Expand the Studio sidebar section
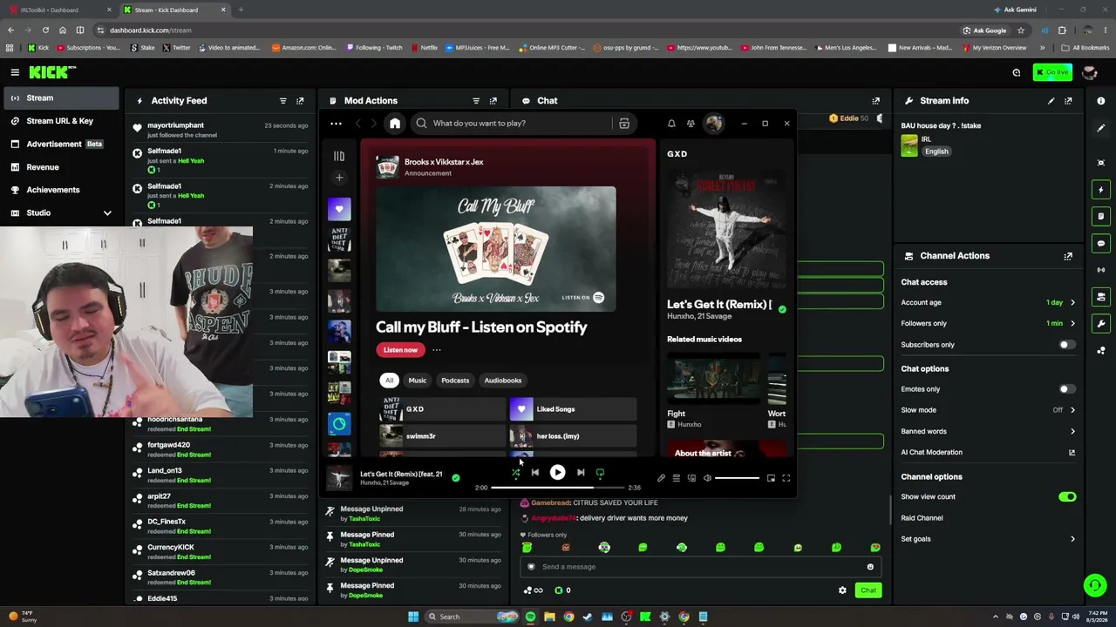Viewport: 1116px width, 627px height. [x=60, y=212]
